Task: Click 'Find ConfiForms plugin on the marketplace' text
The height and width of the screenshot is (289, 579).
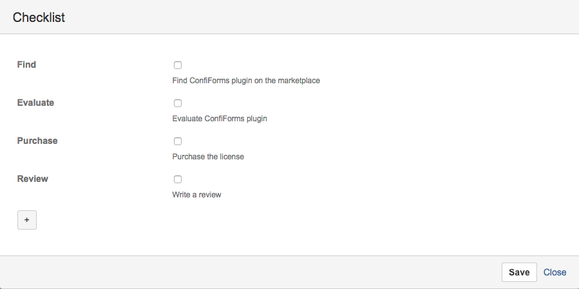Action: pyautogui.click(x=246, y=80)
